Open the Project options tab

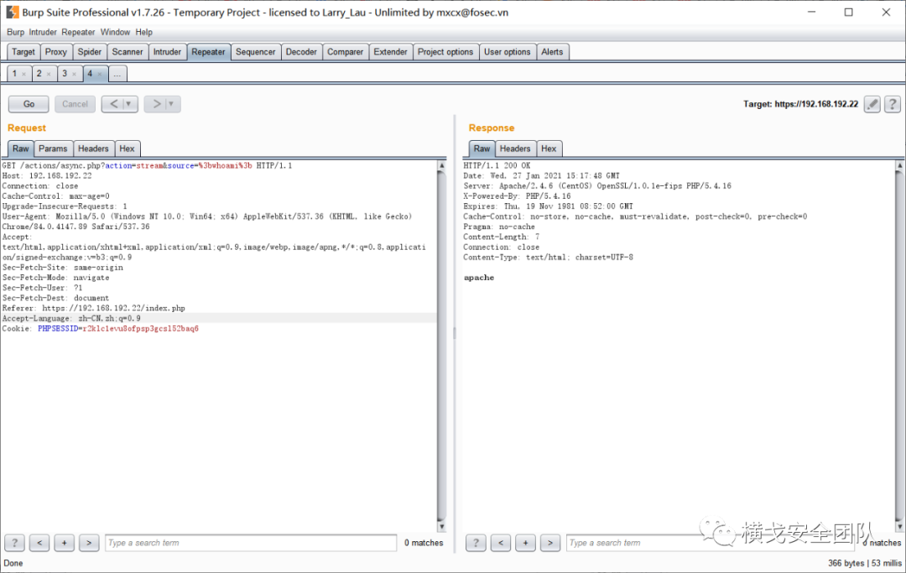[445, 52]
